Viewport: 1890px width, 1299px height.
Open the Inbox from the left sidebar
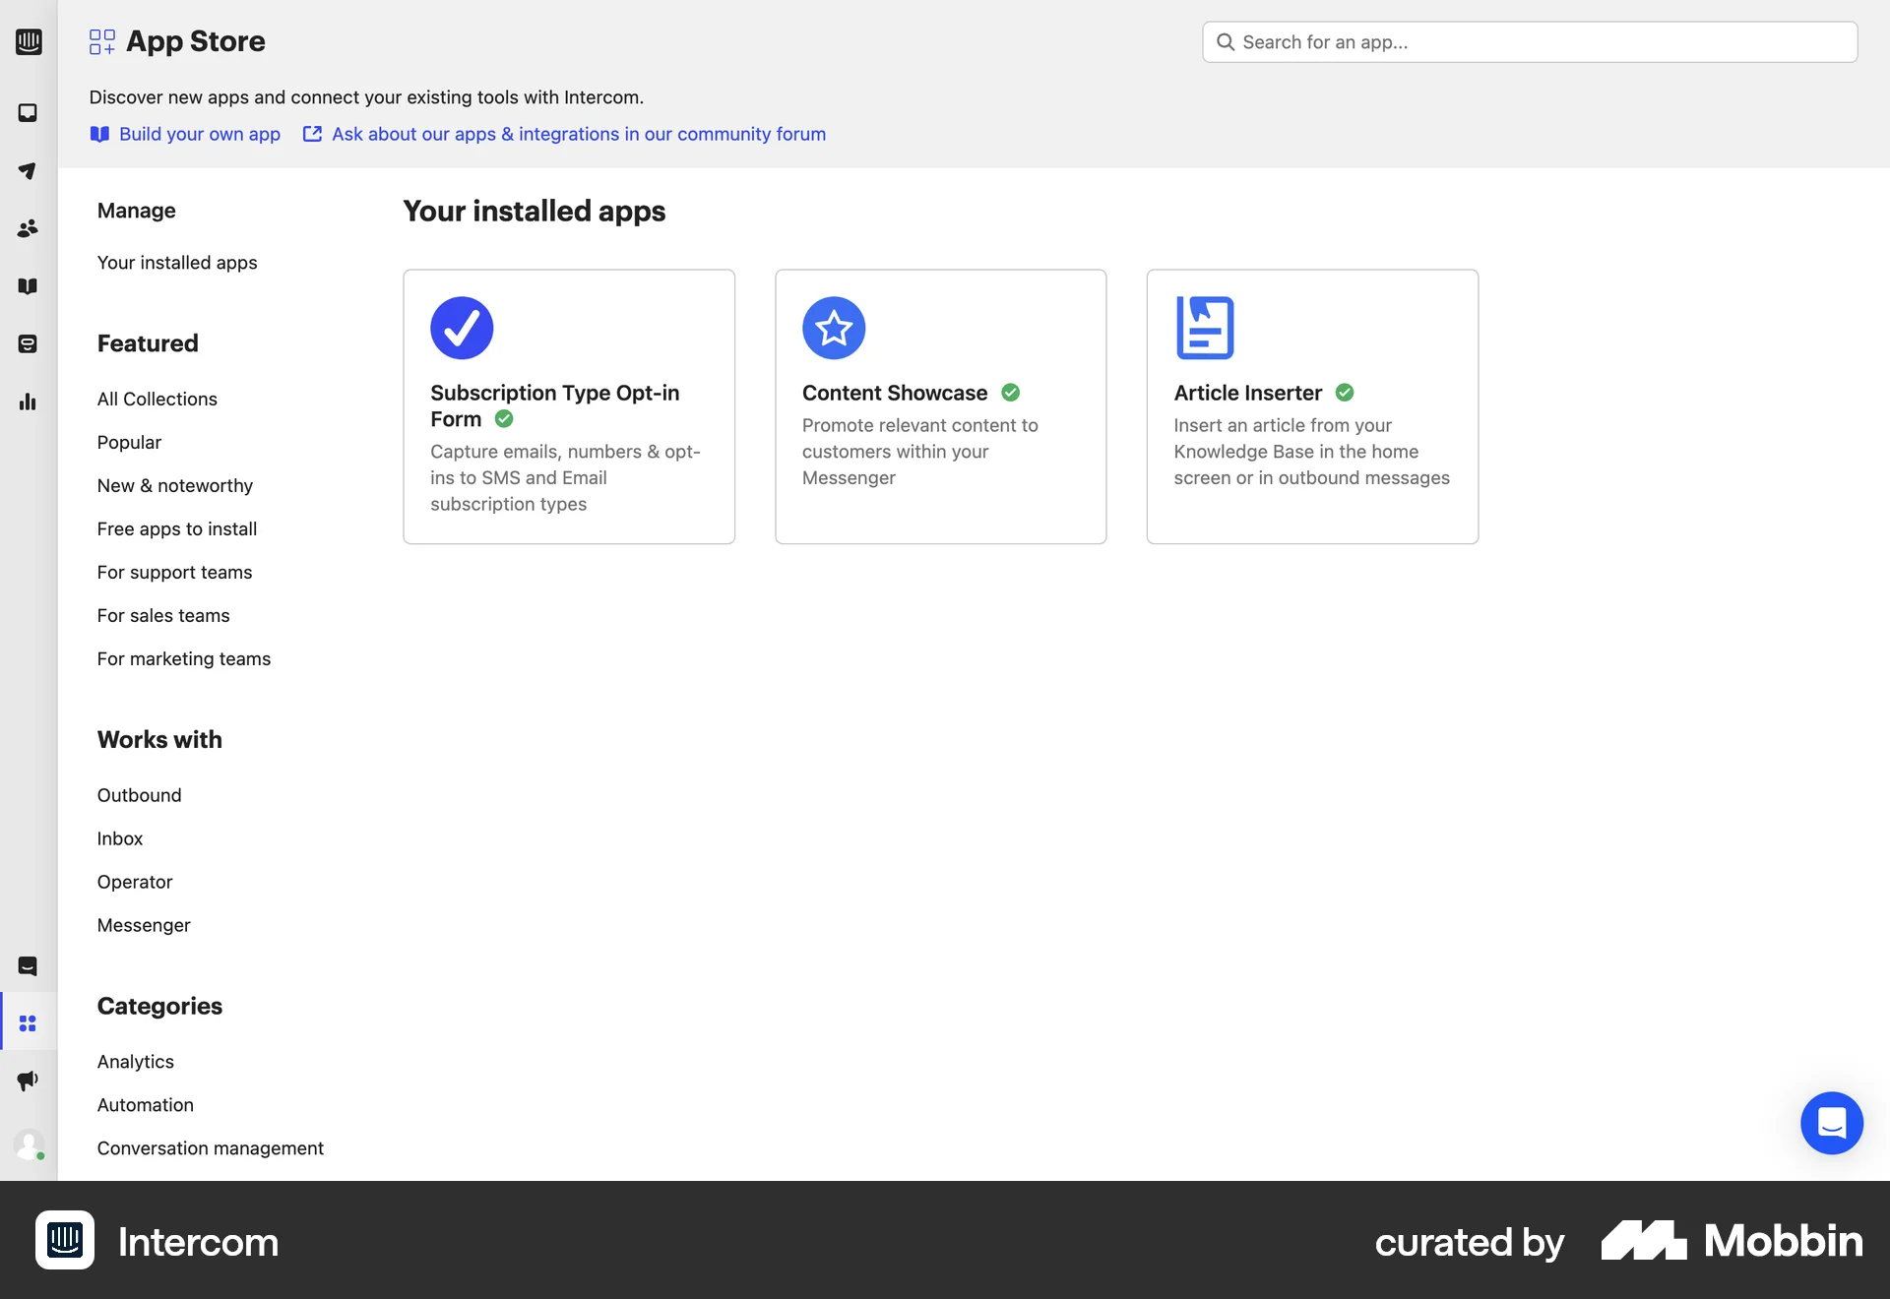coord(29,113)
